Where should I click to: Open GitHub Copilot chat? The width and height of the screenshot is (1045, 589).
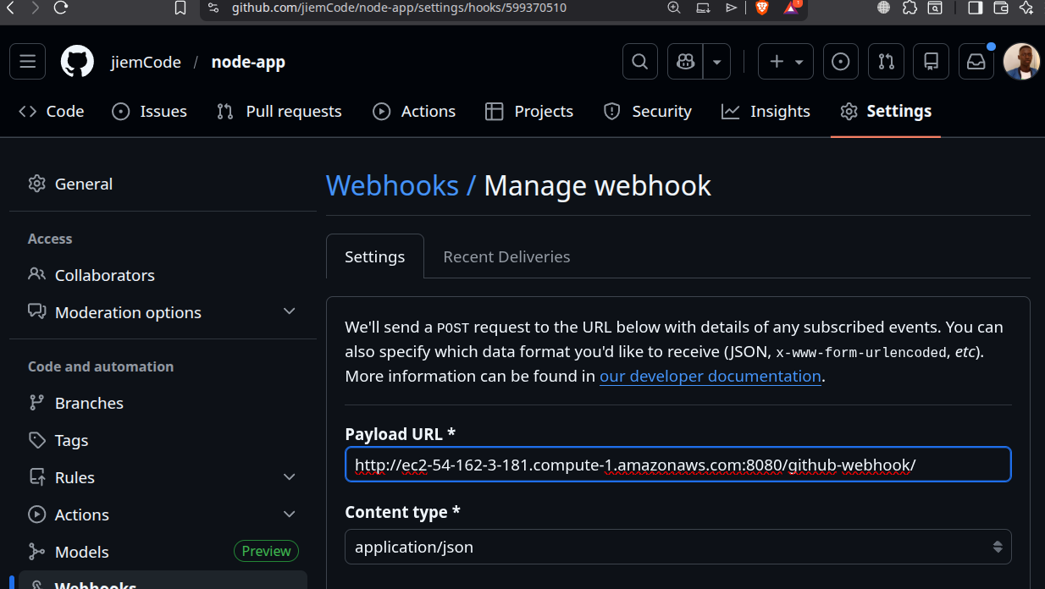click(x=684, y=61)
